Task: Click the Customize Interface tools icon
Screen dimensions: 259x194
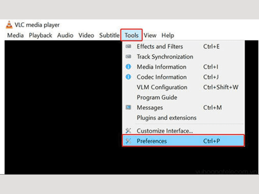Action: (x=128, y=131)
